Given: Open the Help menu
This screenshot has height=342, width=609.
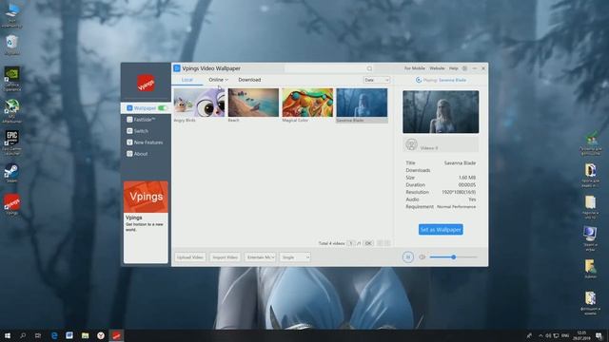Looking at the screenshot, I should (453, 68).
